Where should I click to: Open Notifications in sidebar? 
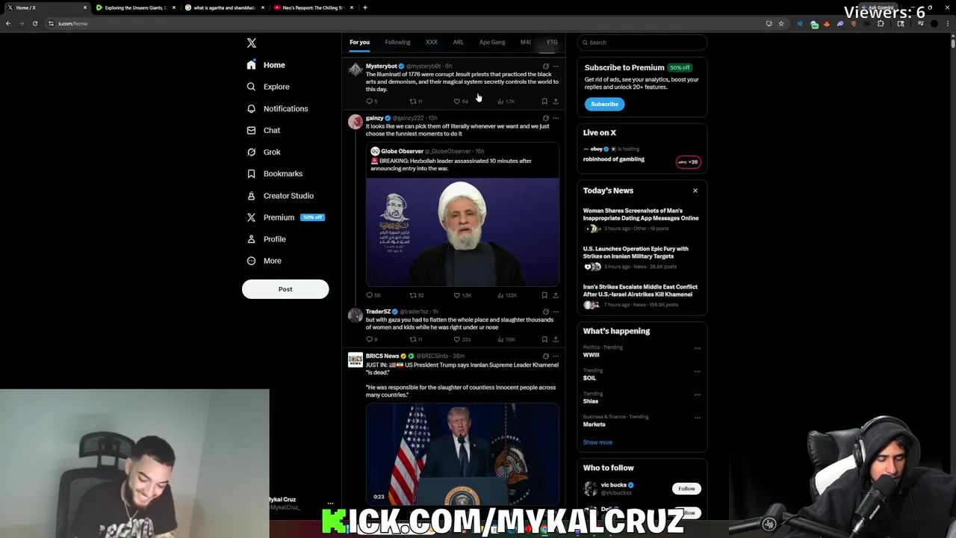pos(277,108)
